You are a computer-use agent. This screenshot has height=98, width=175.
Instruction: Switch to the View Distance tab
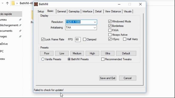(x=113, y=11)
